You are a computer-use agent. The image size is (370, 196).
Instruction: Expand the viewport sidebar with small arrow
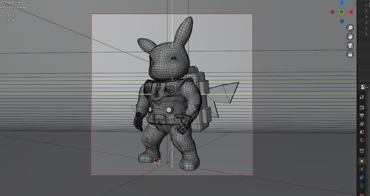point(355,4)
